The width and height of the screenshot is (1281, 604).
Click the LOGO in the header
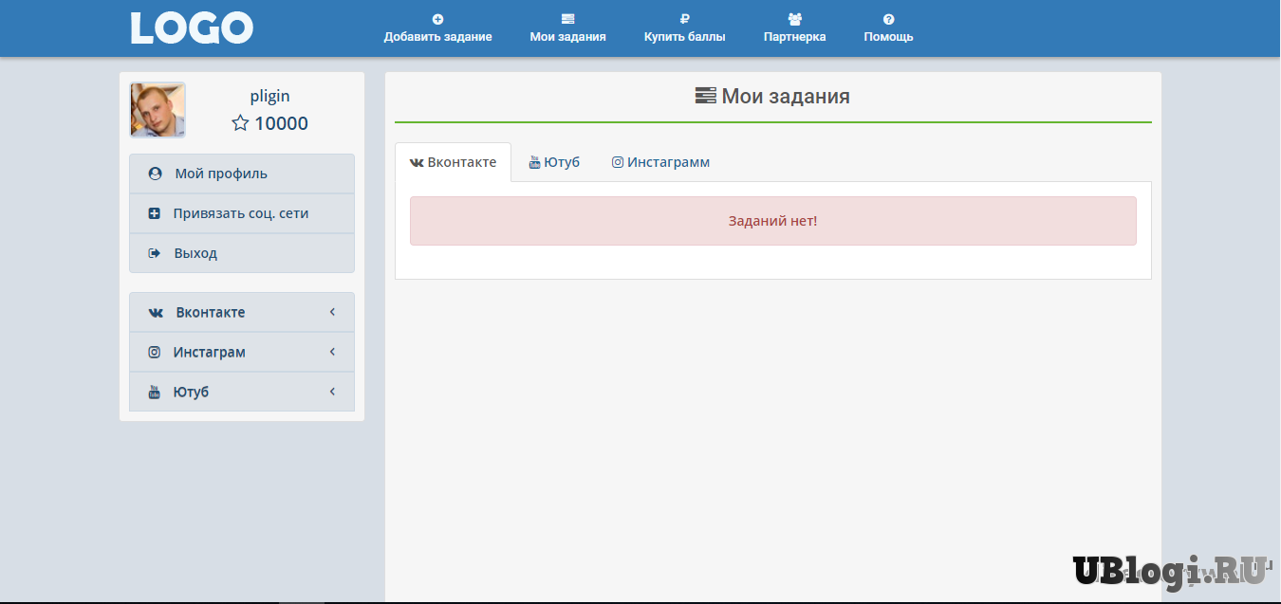192,28
